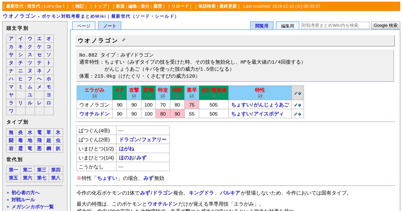403x211 pixels.
Task: Open the がんじょうあご ability link in the table
Action: (x=271, y=105)
